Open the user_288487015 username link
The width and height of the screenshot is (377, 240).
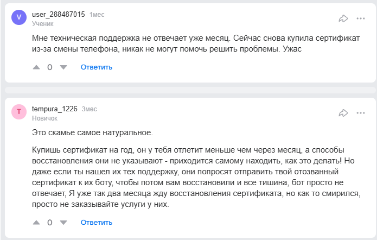59,14
